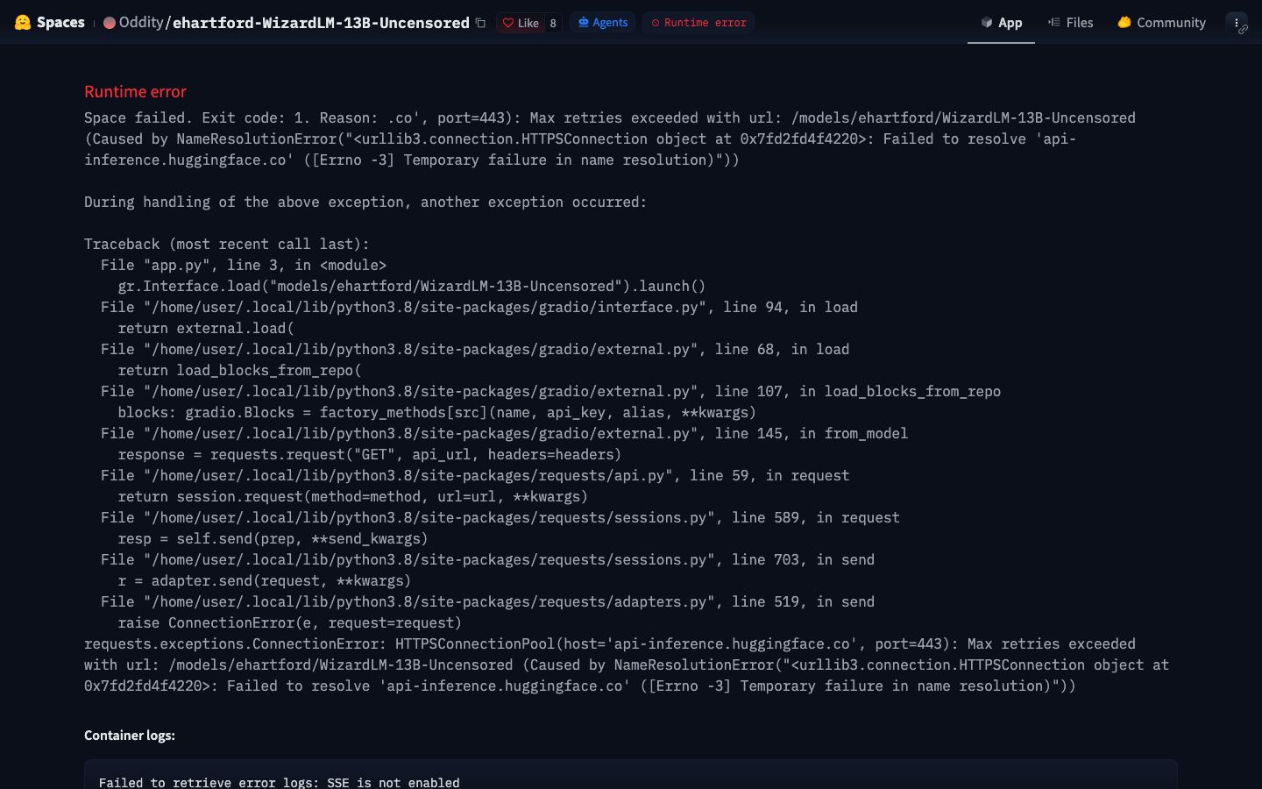Image resolution: width=1262 pixels, height=789 pixels.
Task: Click the Hugging Face logo emoji
Action: pyautogui.click(x=23, y=23)
